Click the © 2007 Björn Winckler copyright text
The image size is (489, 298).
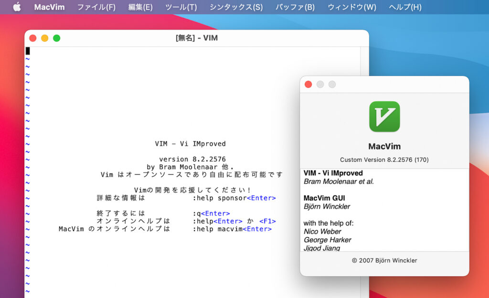384,261
